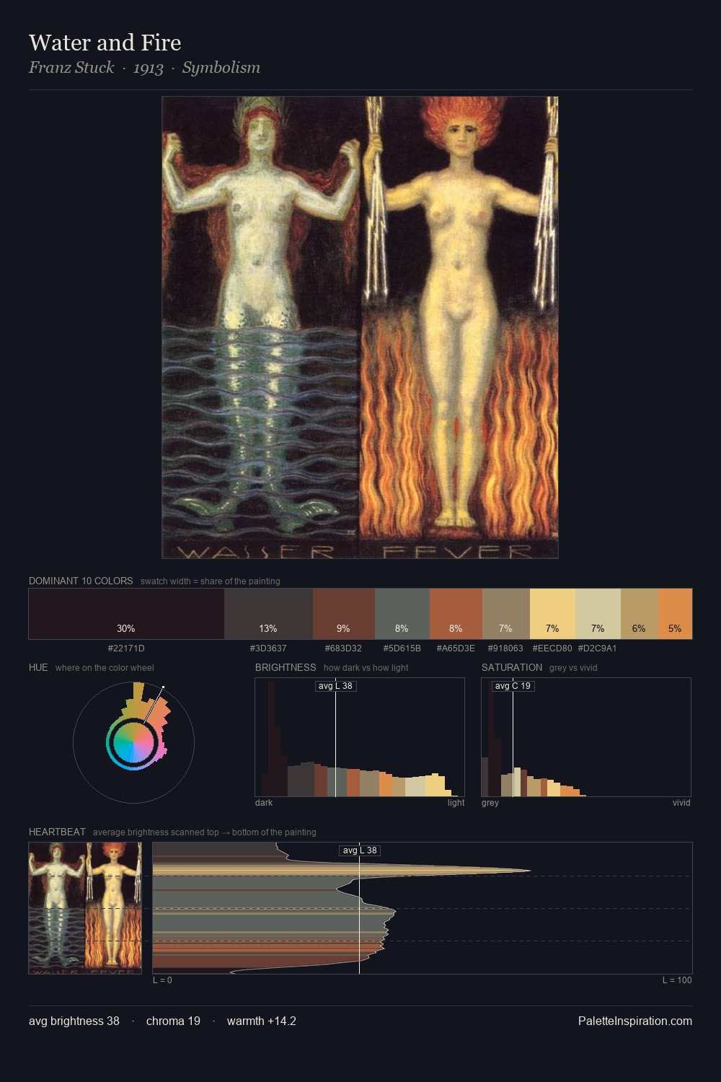Image resolution: width=721 pixels, height=1082 pixels.
Task: Click 'avg brightness 38' in the footer
Action: click(x=74, y=1021)
